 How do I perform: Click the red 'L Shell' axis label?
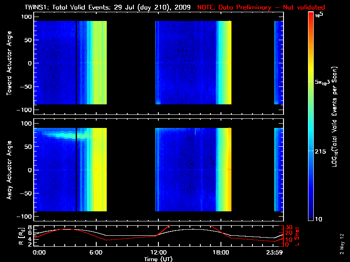pos(297,236)
